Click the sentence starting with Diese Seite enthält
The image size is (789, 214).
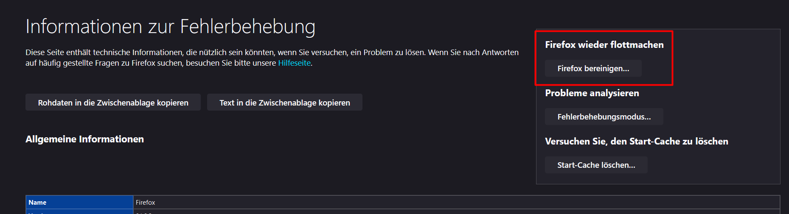[226, 52]
